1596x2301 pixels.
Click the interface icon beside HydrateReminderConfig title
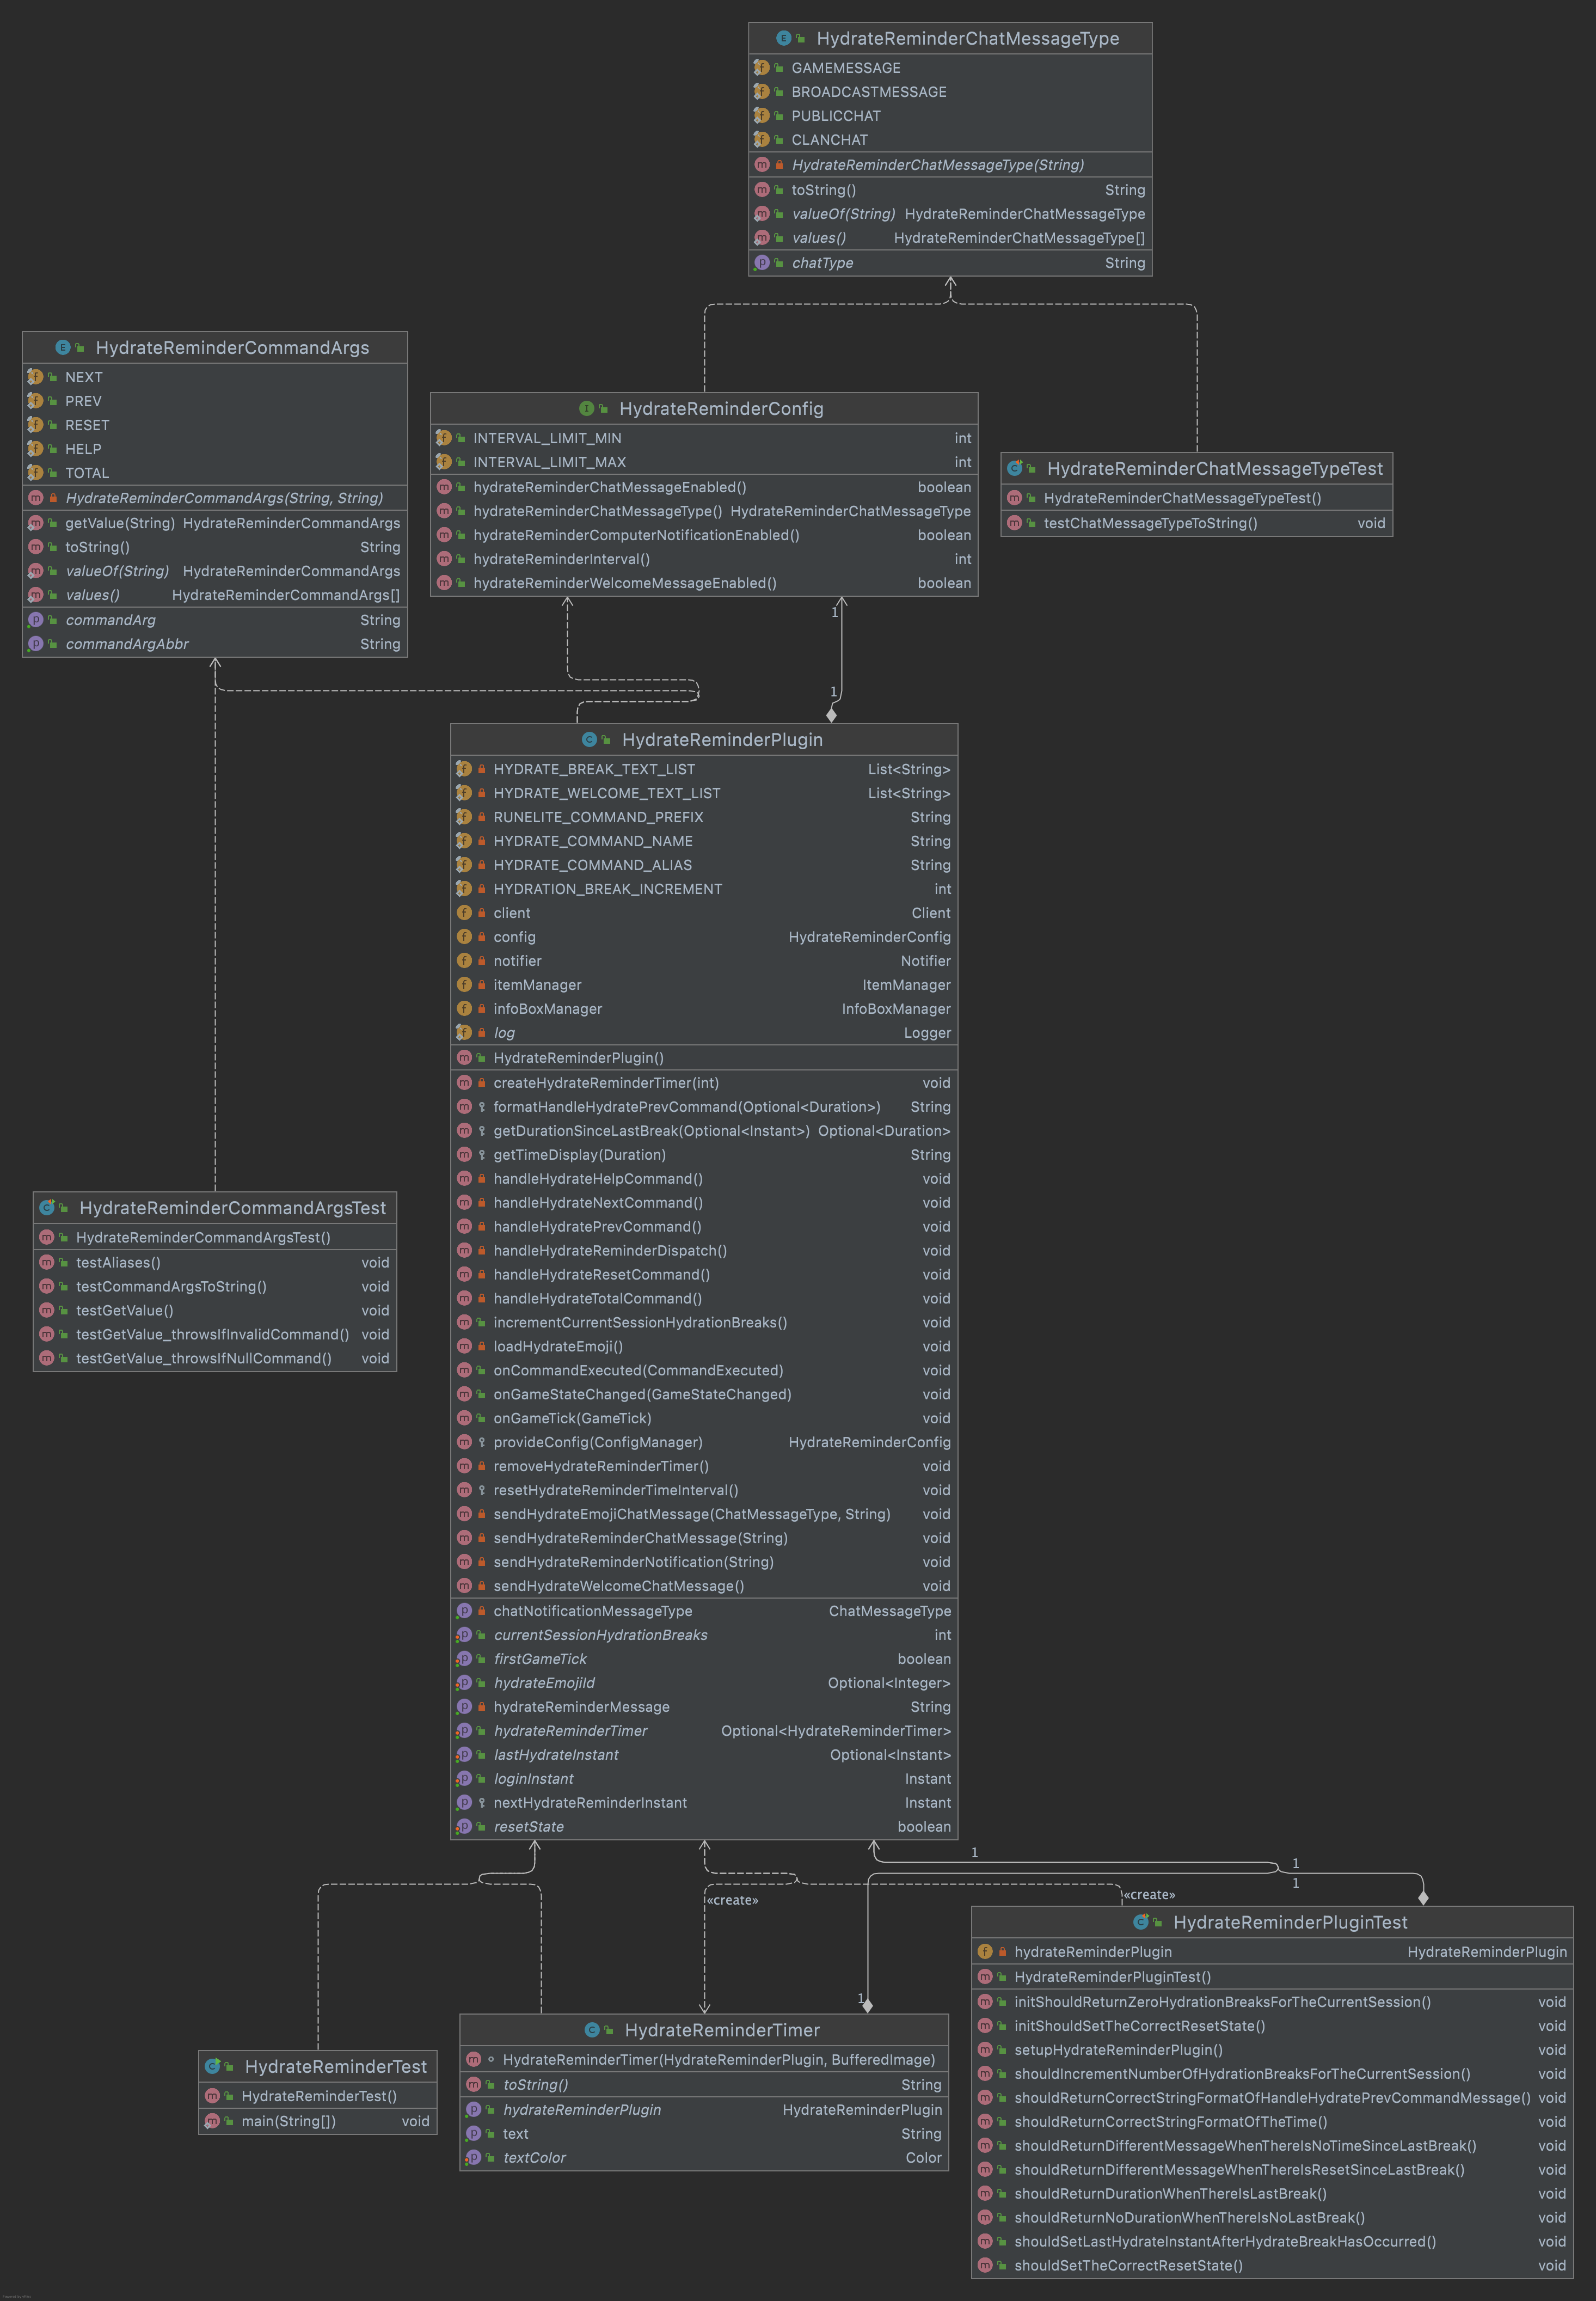coord(586,408)
